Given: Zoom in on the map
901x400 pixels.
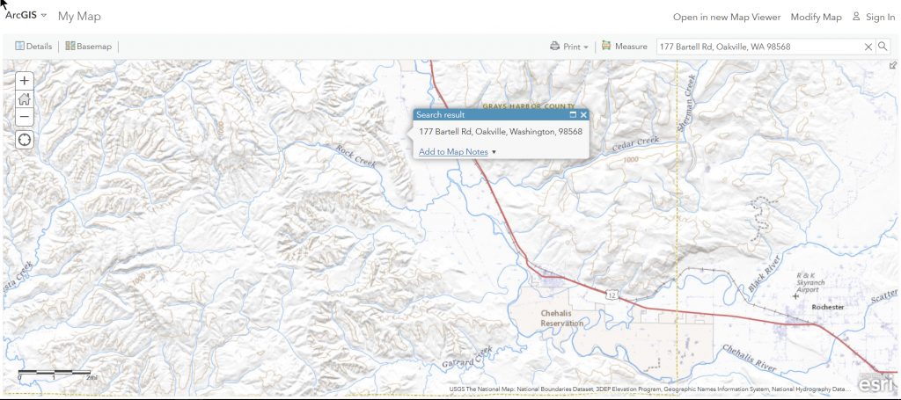Looking at the screenshot, I should click(x=25, y=80).
